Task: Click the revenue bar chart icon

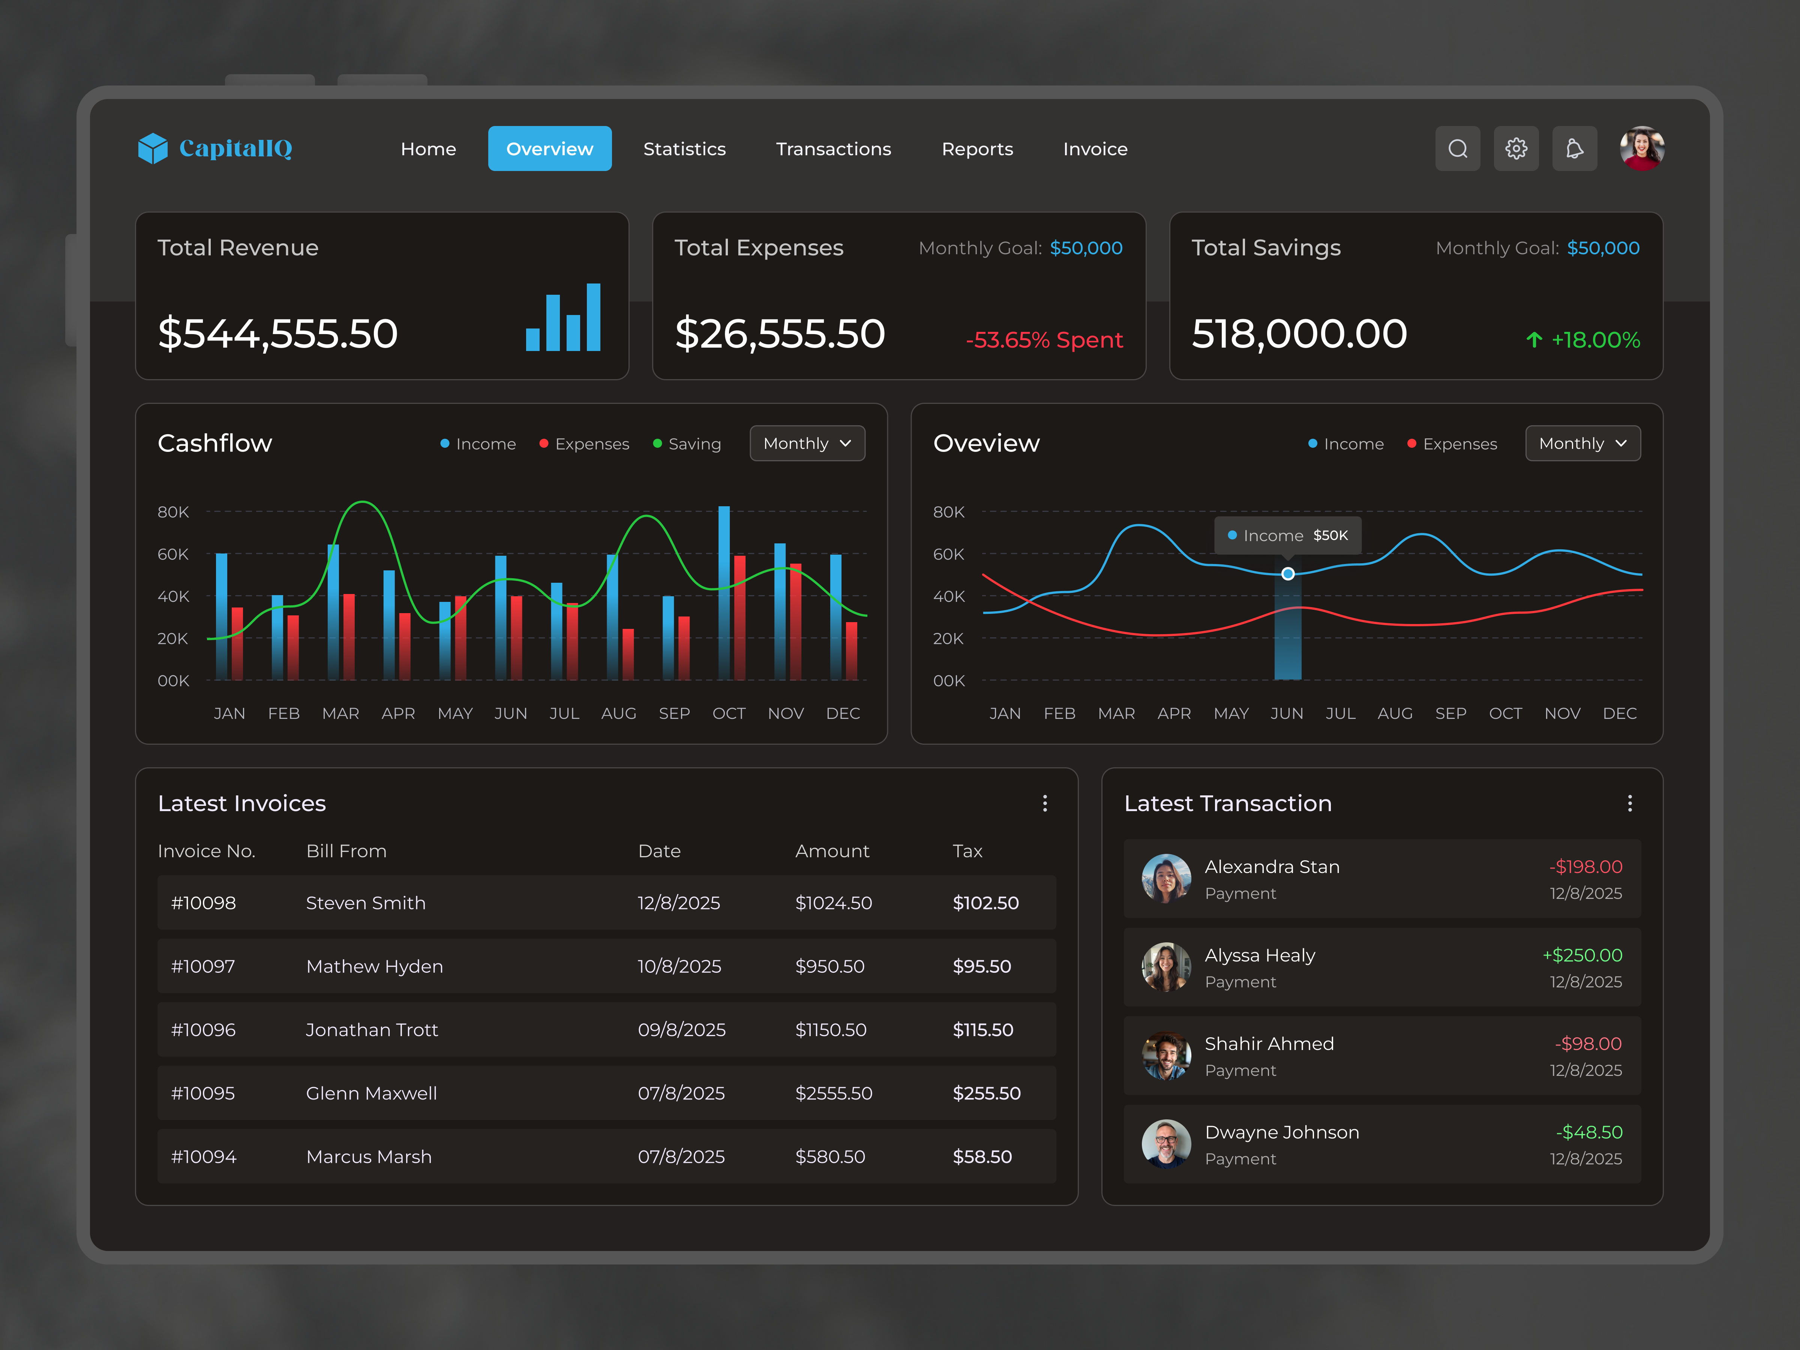Action: coord(563,317)
